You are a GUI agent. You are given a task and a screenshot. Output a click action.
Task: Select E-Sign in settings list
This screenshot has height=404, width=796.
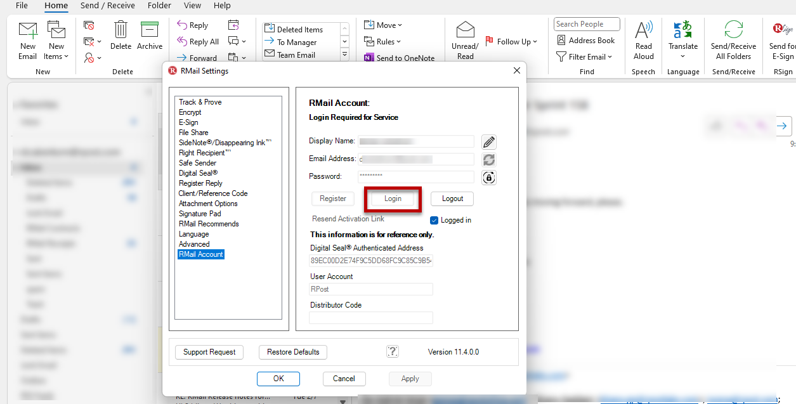[188, 122]
